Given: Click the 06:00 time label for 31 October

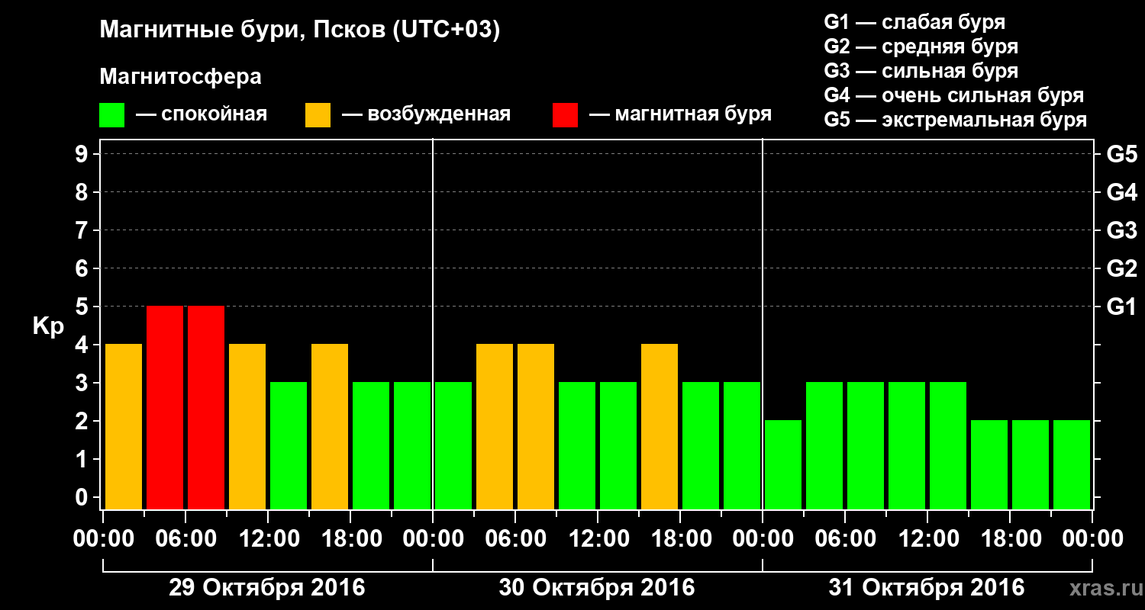Looking at the screenshot, I should pos(845,538).
